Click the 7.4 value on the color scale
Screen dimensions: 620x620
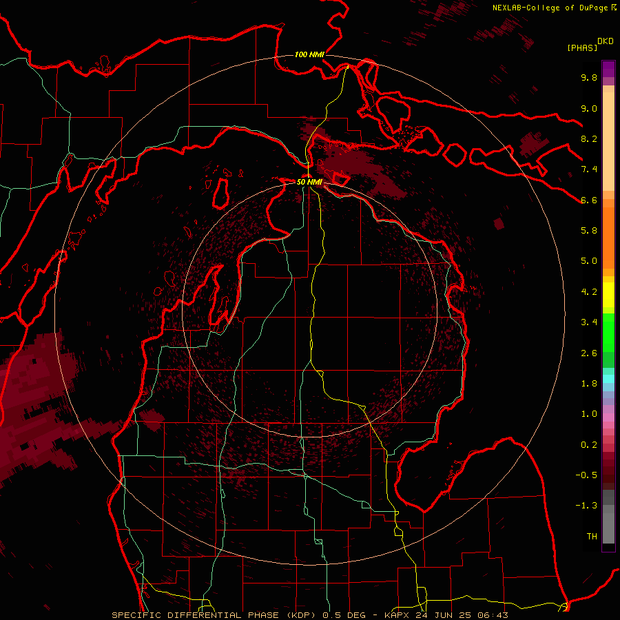click(589, 169)
